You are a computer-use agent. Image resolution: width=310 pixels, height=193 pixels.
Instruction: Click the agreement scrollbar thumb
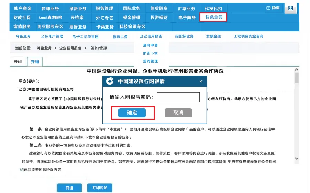pyautogui.click(x=297, y=78)
